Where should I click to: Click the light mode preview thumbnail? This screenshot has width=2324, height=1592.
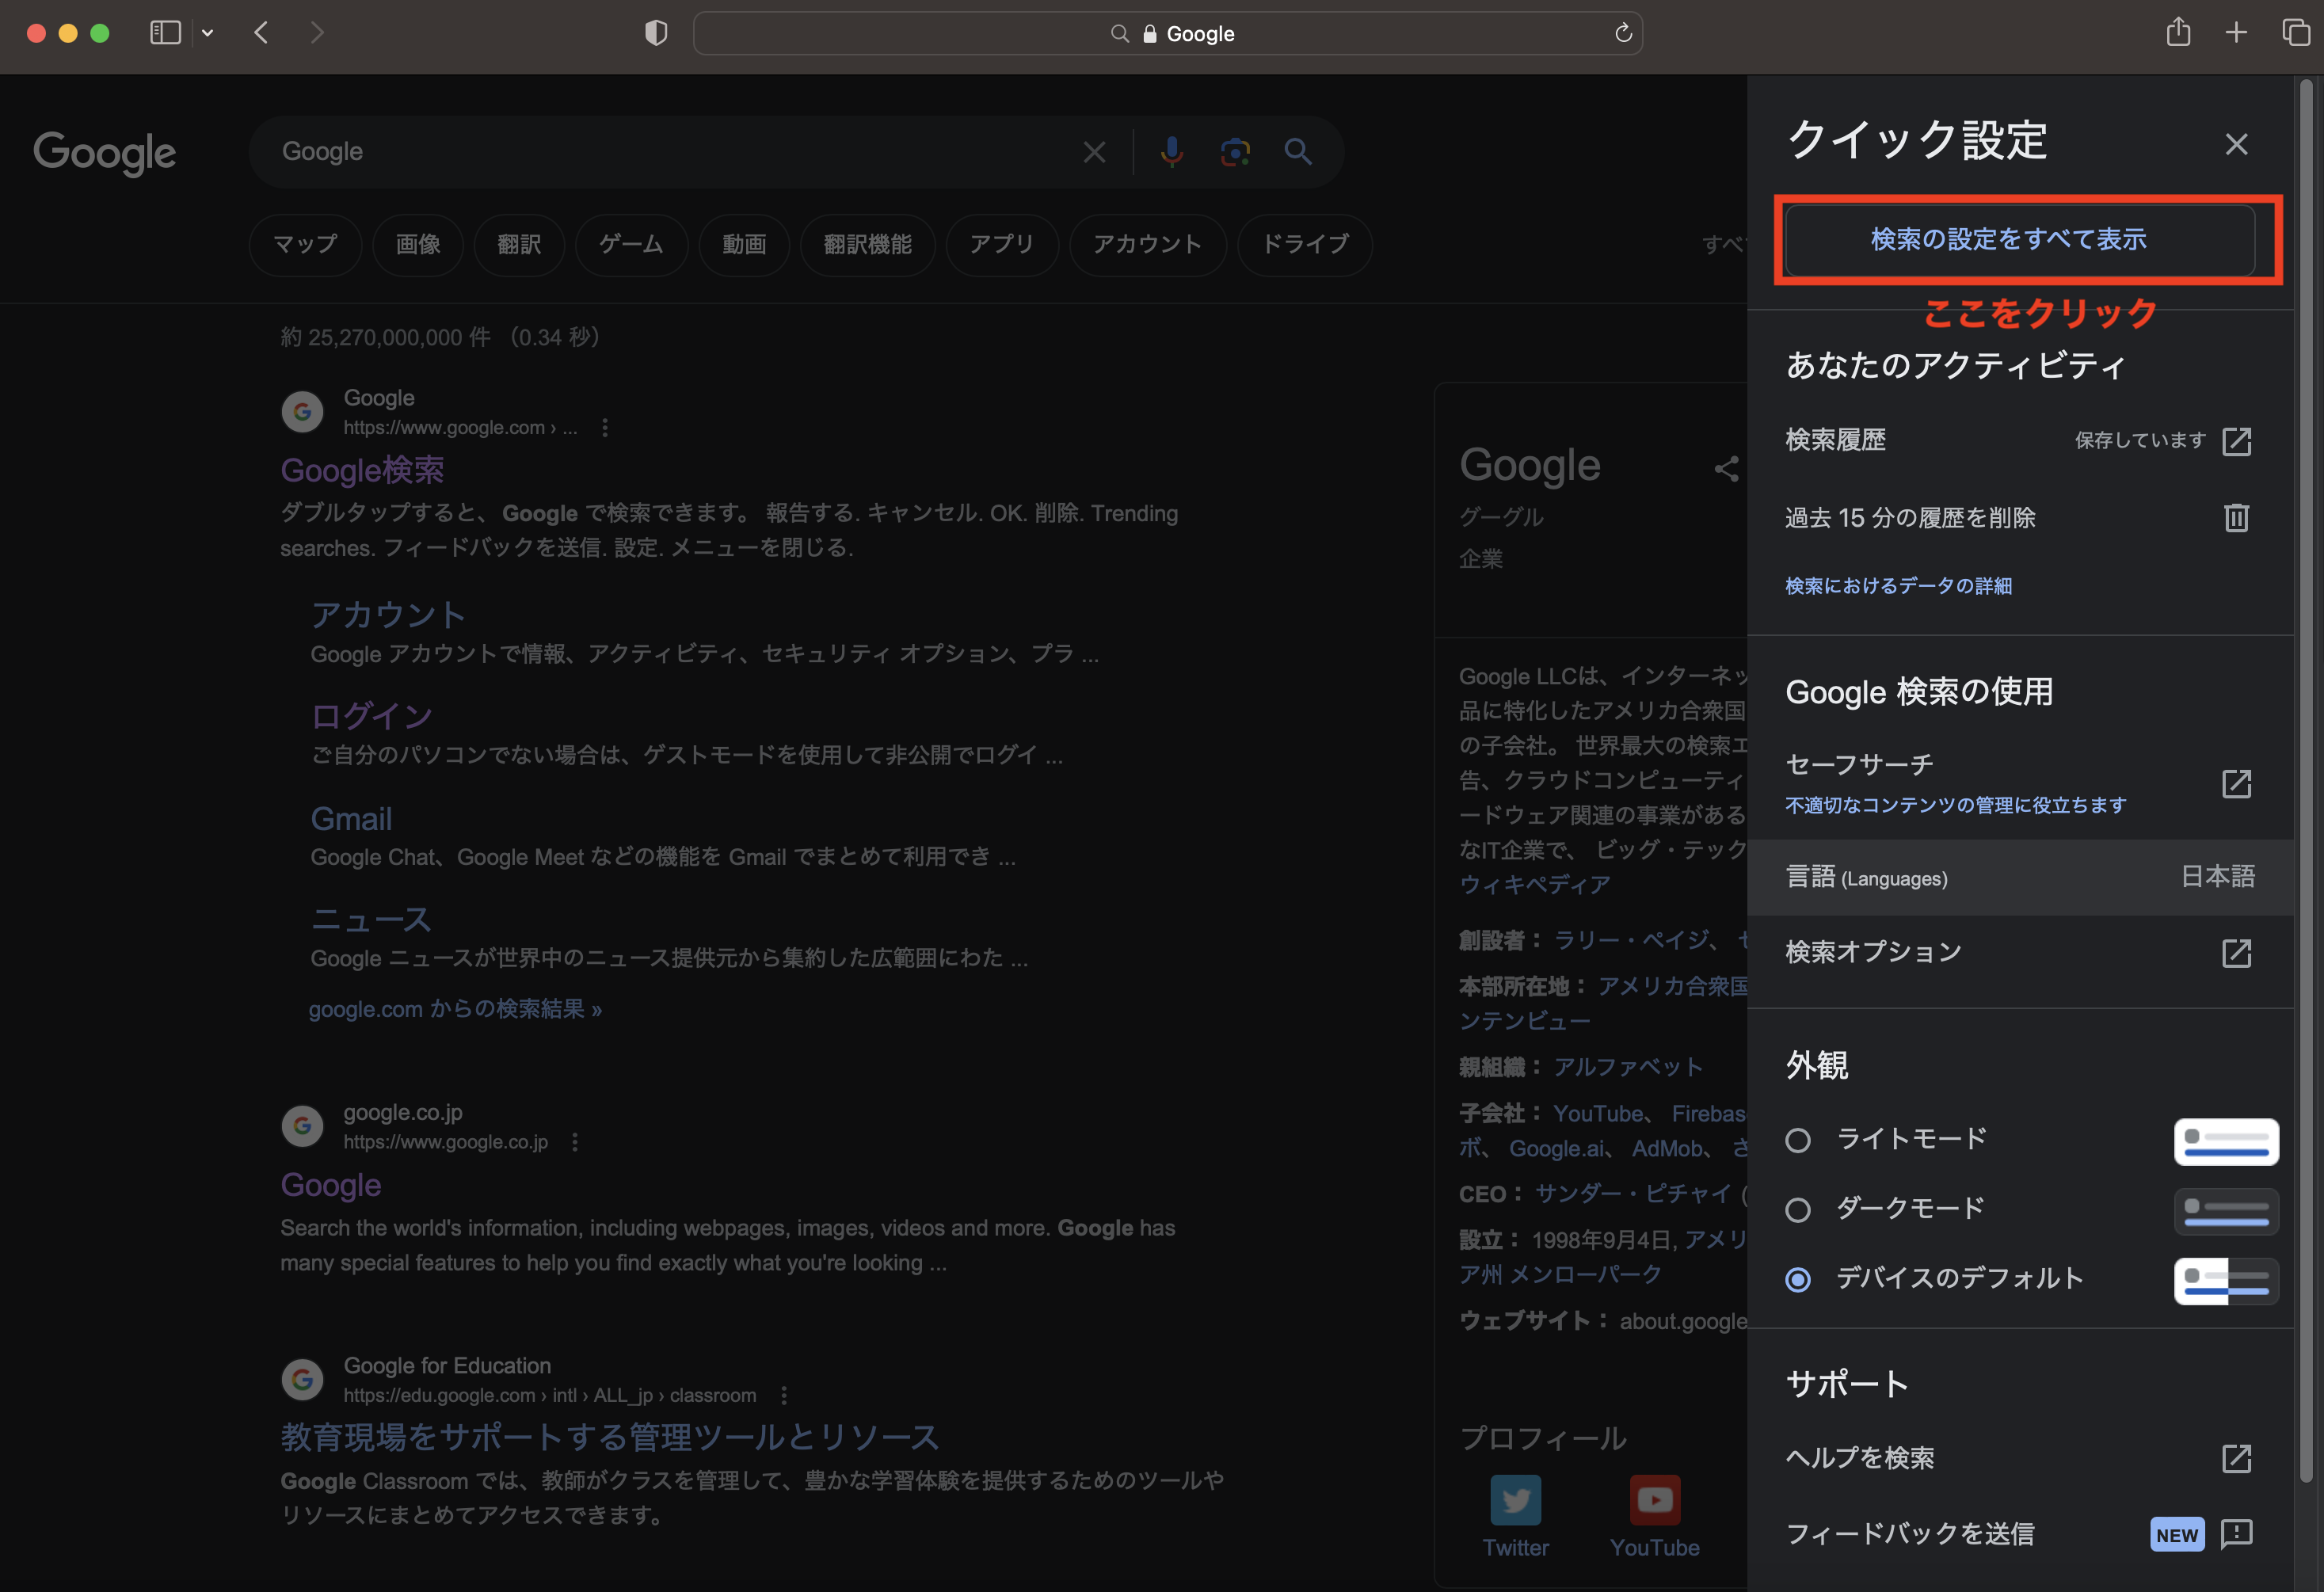2226,1142
